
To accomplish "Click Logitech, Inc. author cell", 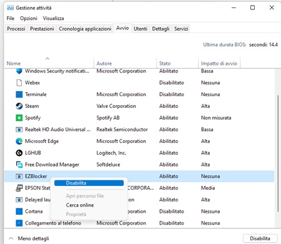I will click(x=111, y=153).
